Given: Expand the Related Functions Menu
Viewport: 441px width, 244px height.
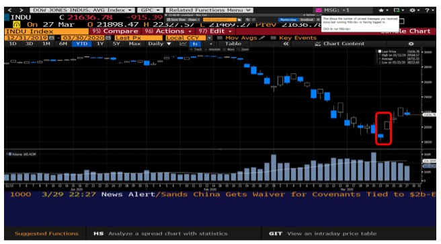Looking at the screenshot, I should (x=209, y=10).
